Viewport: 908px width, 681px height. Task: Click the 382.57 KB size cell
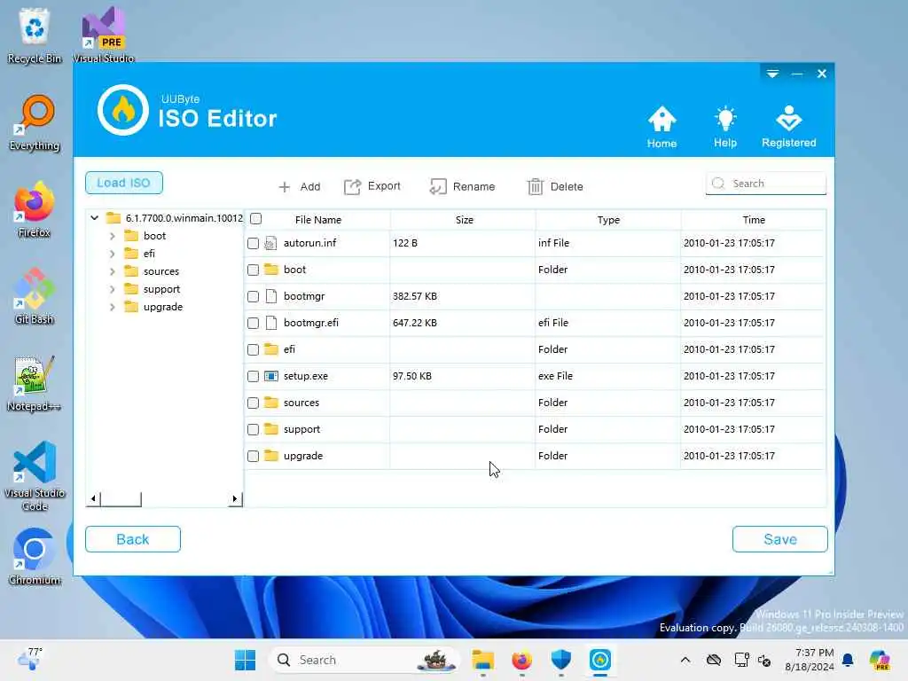pyautogui.click(x=415, y=296)
